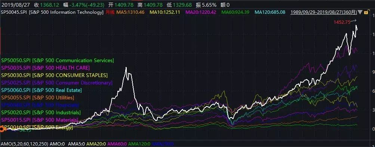Select the CONSUMER STAPLES legend entry
Image resolution: width=375 pixels, height=147 pixels.
[54, 75]
